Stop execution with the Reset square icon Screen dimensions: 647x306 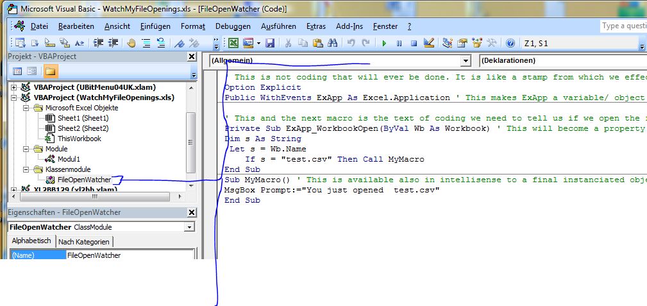click(414, 43)
